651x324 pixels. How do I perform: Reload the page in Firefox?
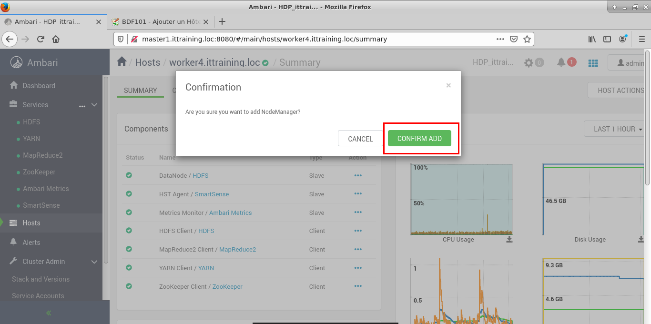(x=41, y=39)
